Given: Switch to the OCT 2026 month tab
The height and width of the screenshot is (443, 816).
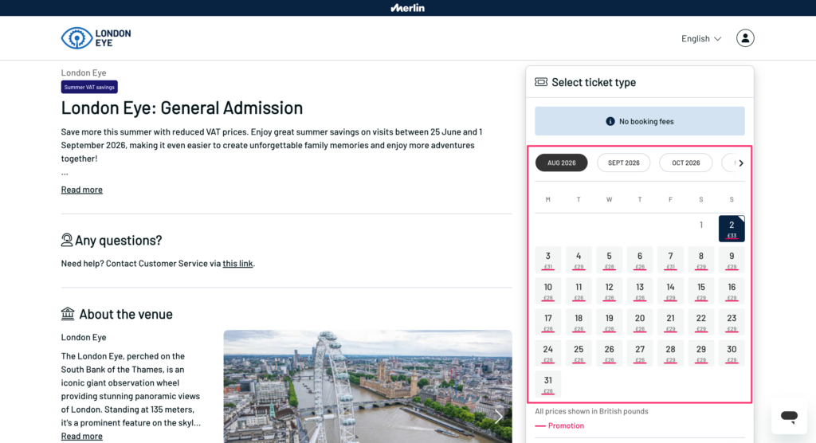Looking at the screenshot, I should pyautogui.click(x=686, y=163).
